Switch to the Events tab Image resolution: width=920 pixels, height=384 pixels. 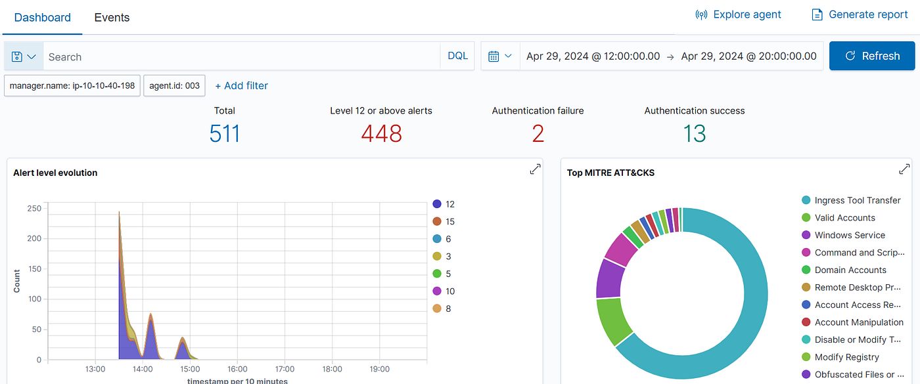pyautogui.click(x=112, y=18)
